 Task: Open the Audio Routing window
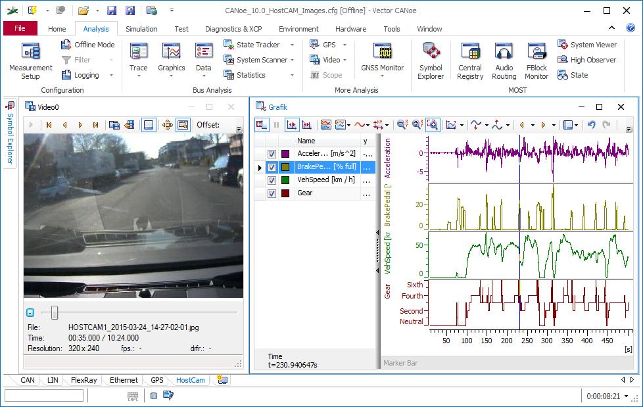coord(504,60)
